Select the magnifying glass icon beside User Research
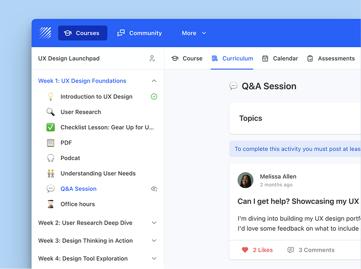 (50, 112)
